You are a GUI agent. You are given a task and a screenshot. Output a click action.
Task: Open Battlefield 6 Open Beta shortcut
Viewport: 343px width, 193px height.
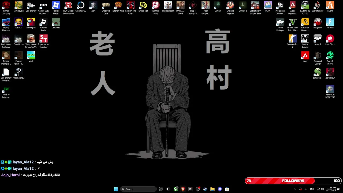pos(255,8)
